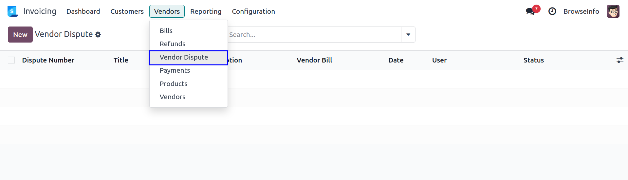The height and width of the screenshot is (180, 628).
Task: Open the Configuration menu
Action: (253, 11)
